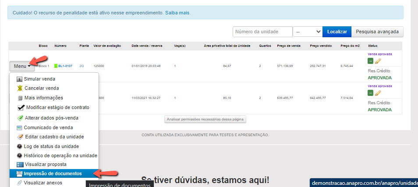The width and height of the screenshot is (418, 187).
Task: Click the Visualizar anexos paperclip icon
Action: tap(19, 183)
